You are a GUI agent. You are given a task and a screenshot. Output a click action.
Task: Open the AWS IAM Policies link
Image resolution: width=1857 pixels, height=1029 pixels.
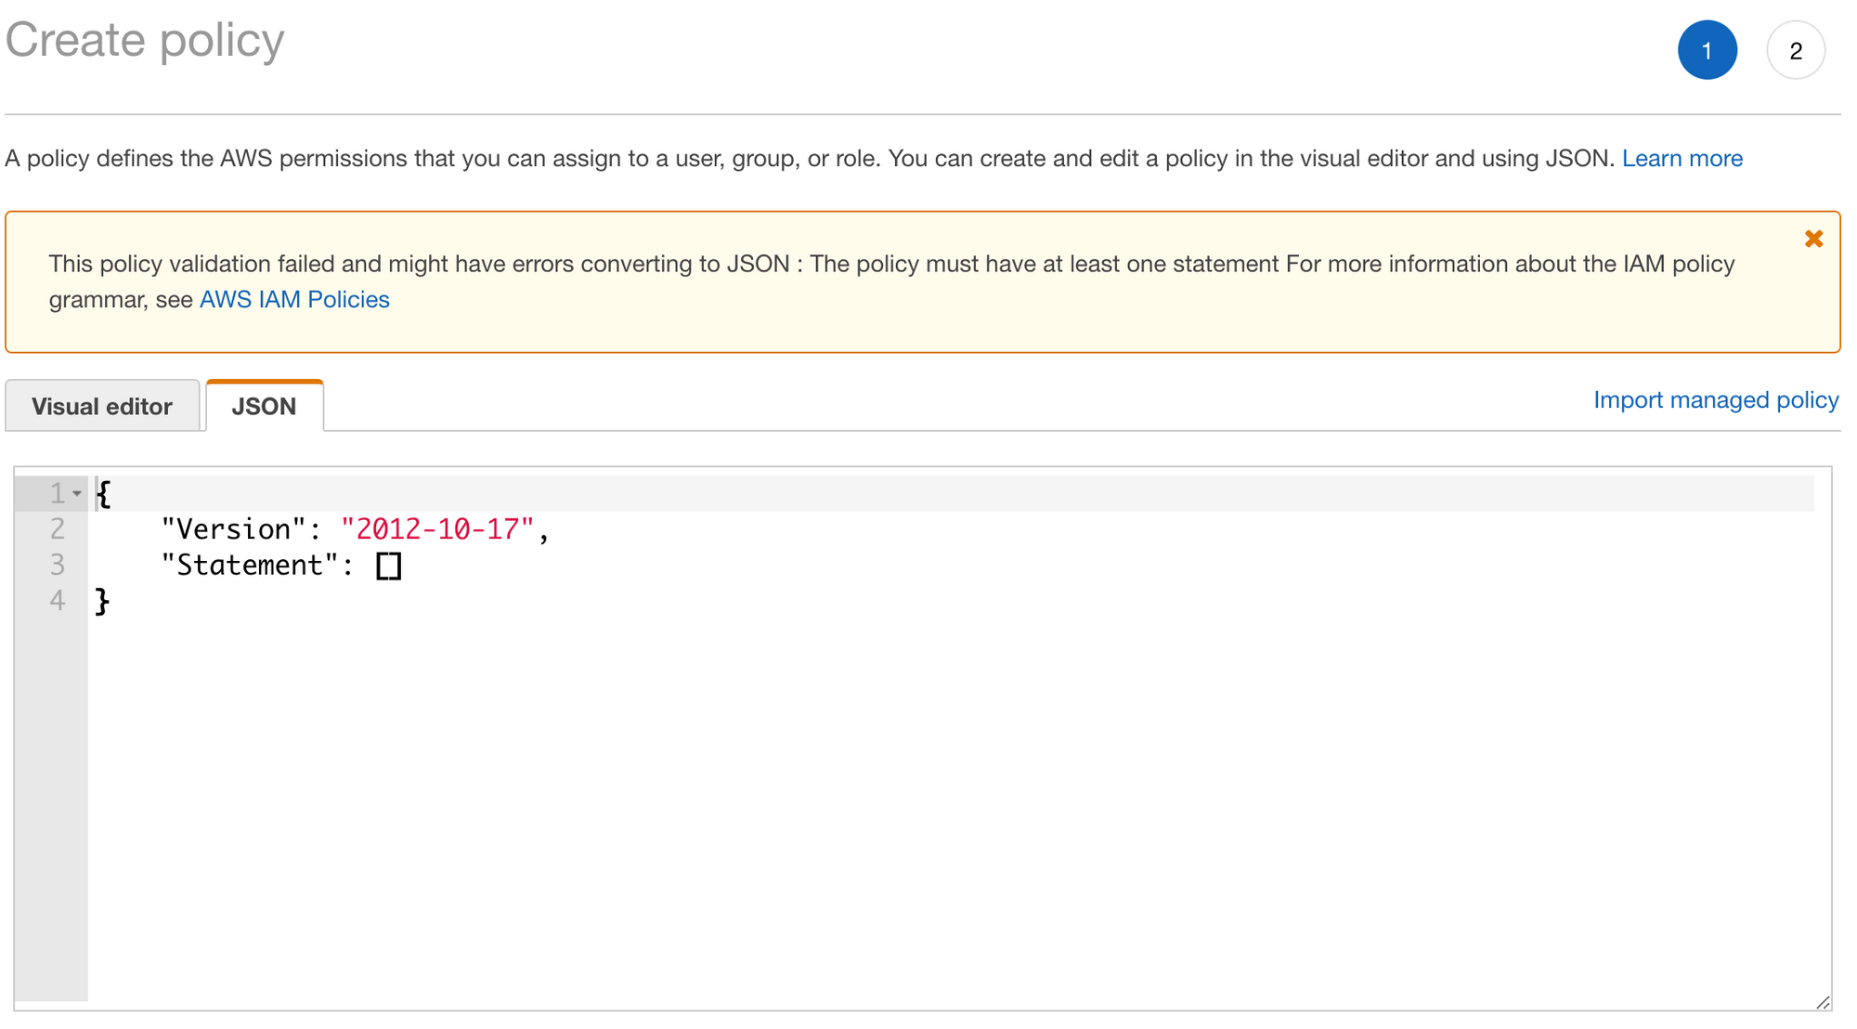tap(294, 299)
